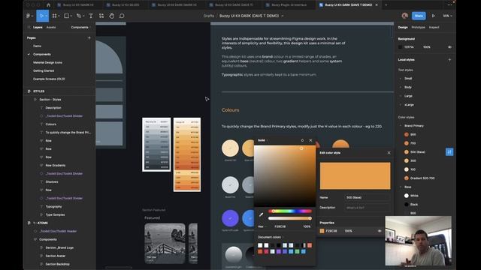Open the Figma main menu icon
The image size is (481, 270).
click(29, 16)
